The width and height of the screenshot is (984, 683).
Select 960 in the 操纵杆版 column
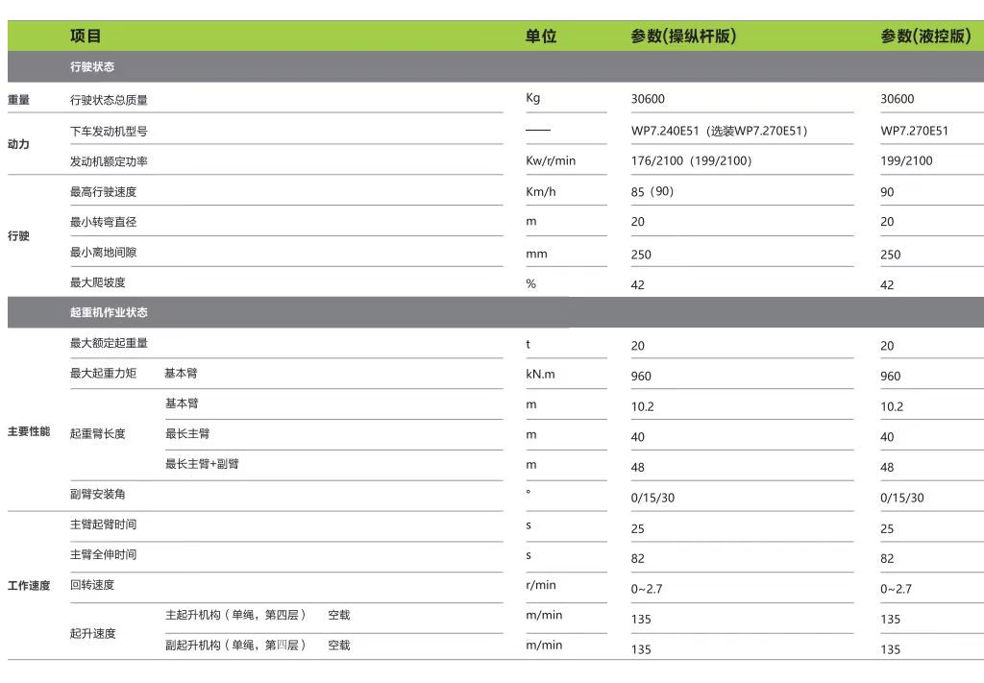pyautogui.click(x=641, y=377)
